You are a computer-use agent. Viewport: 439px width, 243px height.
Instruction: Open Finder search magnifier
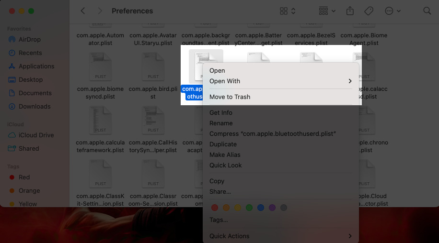click(x=427, y=11)
